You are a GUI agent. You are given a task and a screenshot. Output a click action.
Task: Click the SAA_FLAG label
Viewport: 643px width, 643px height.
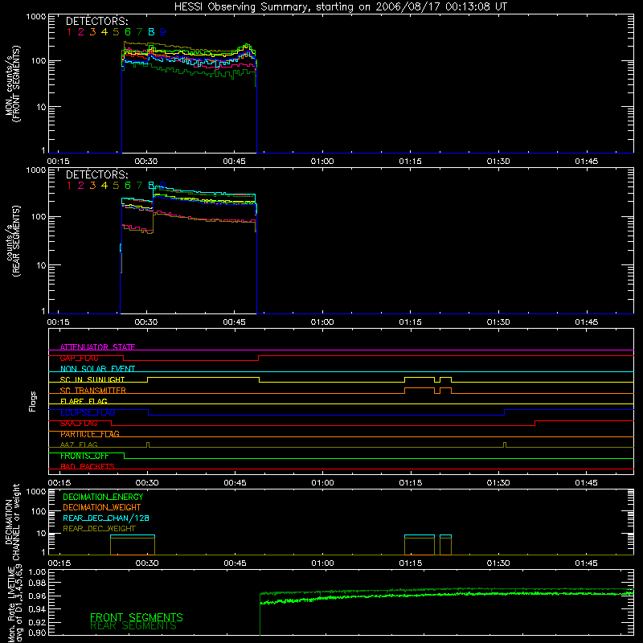pos(79,424)
